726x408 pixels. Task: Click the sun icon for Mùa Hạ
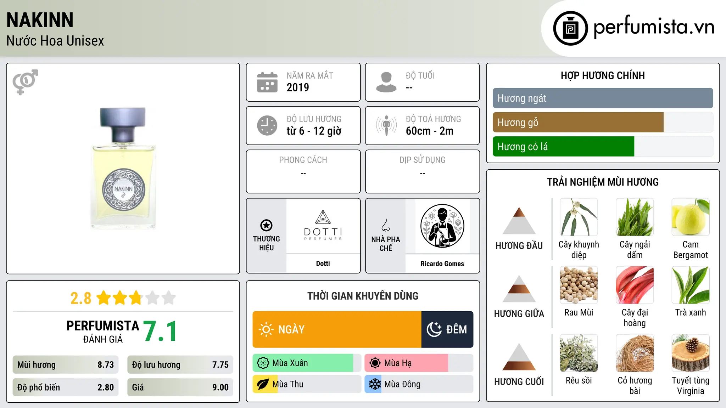point(375,363)
